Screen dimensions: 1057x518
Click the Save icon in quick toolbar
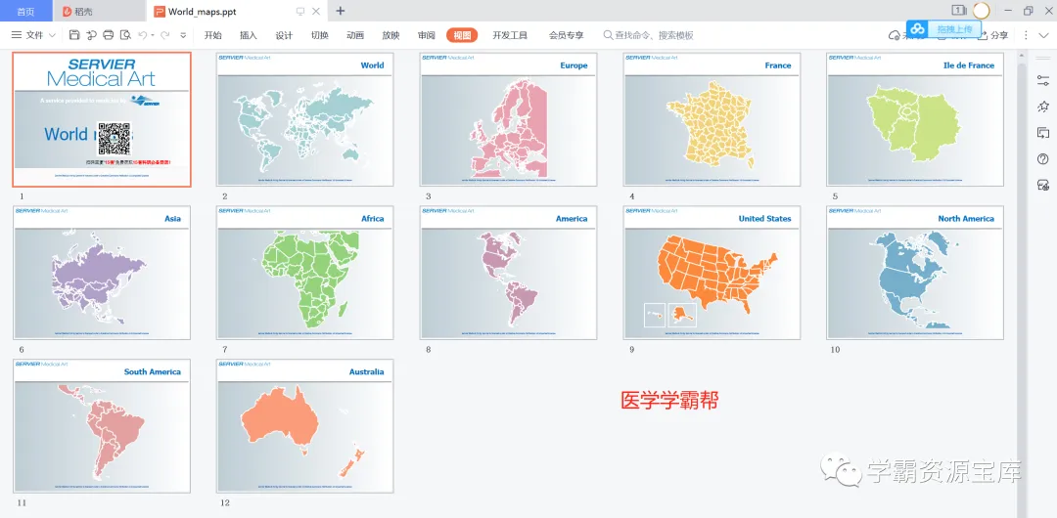[74, 35]
